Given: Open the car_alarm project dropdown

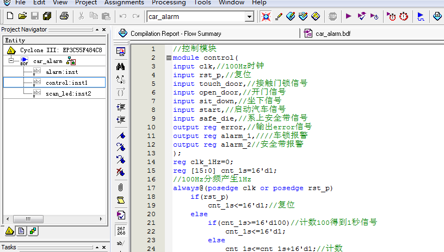Looking at the screenshot, I should (249, 17).
